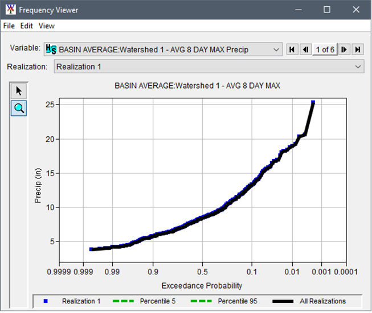Jump to the first variable

[x=292, y=49]
